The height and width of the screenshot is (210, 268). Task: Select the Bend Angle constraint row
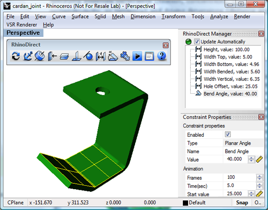pos(230,94)
